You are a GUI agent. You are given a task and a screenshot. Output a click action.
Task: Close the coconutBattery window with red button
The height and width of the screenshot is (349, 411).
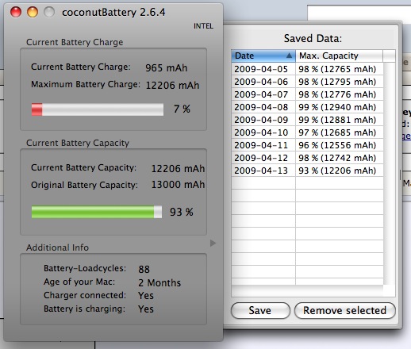tap(16, 12)
